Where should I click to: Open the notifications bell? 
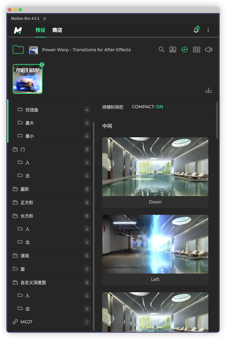tap(196, 30)
